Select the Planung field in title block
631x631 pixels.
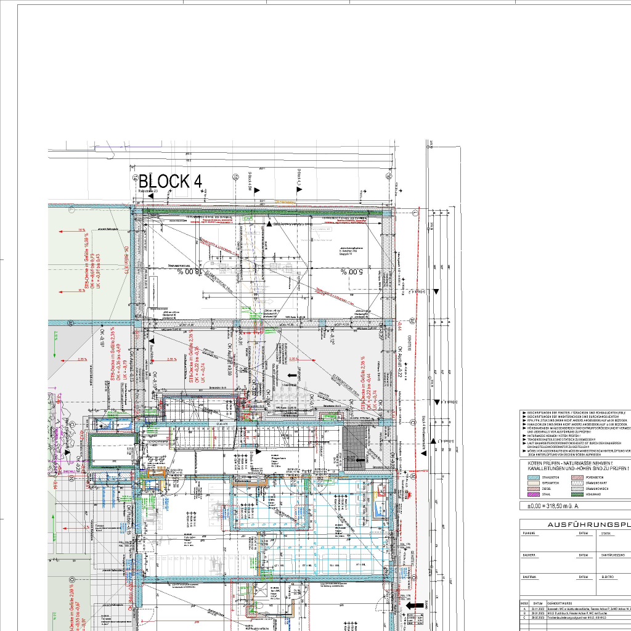[529, 533]
